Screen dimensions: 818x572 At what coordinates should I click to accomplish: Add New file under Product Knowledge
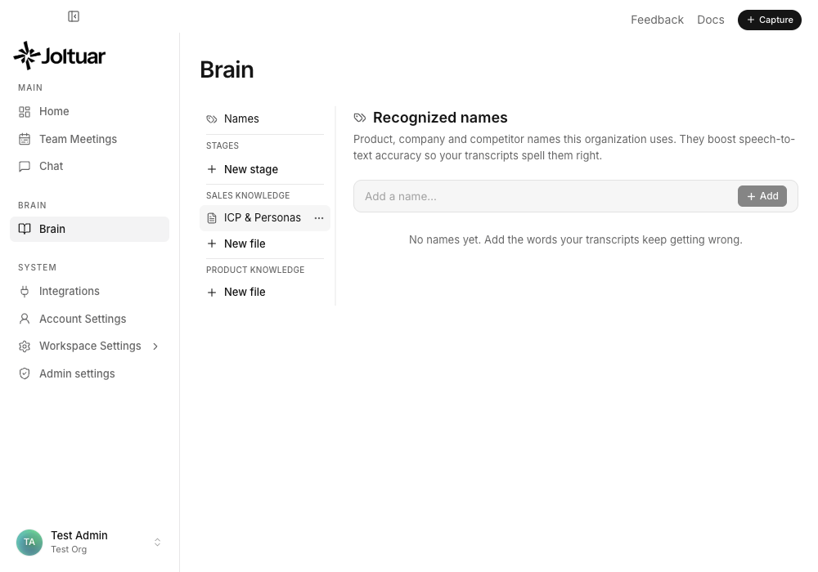pos(264,293)
